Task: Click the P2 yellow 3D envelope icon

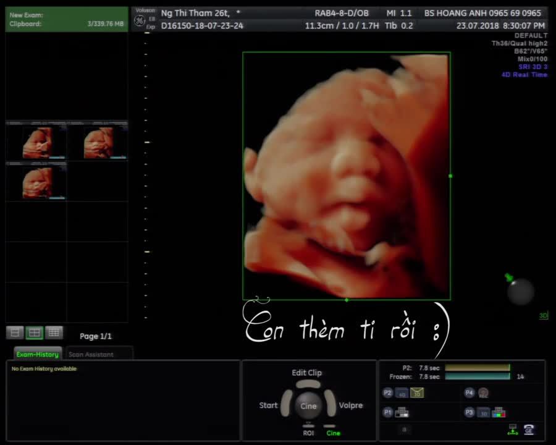Action: 417,393
